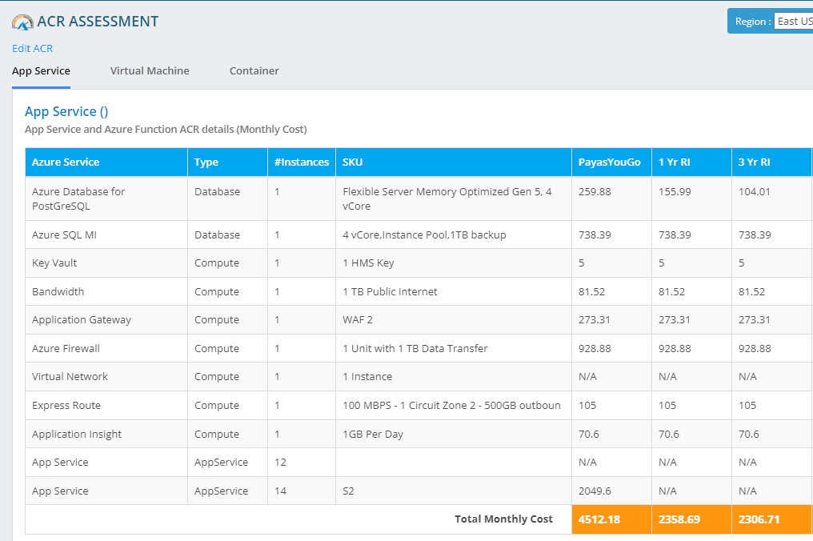Screen dimensions: 813x541
Task: Click the Total Monthly Cost label
Action: 503,519
